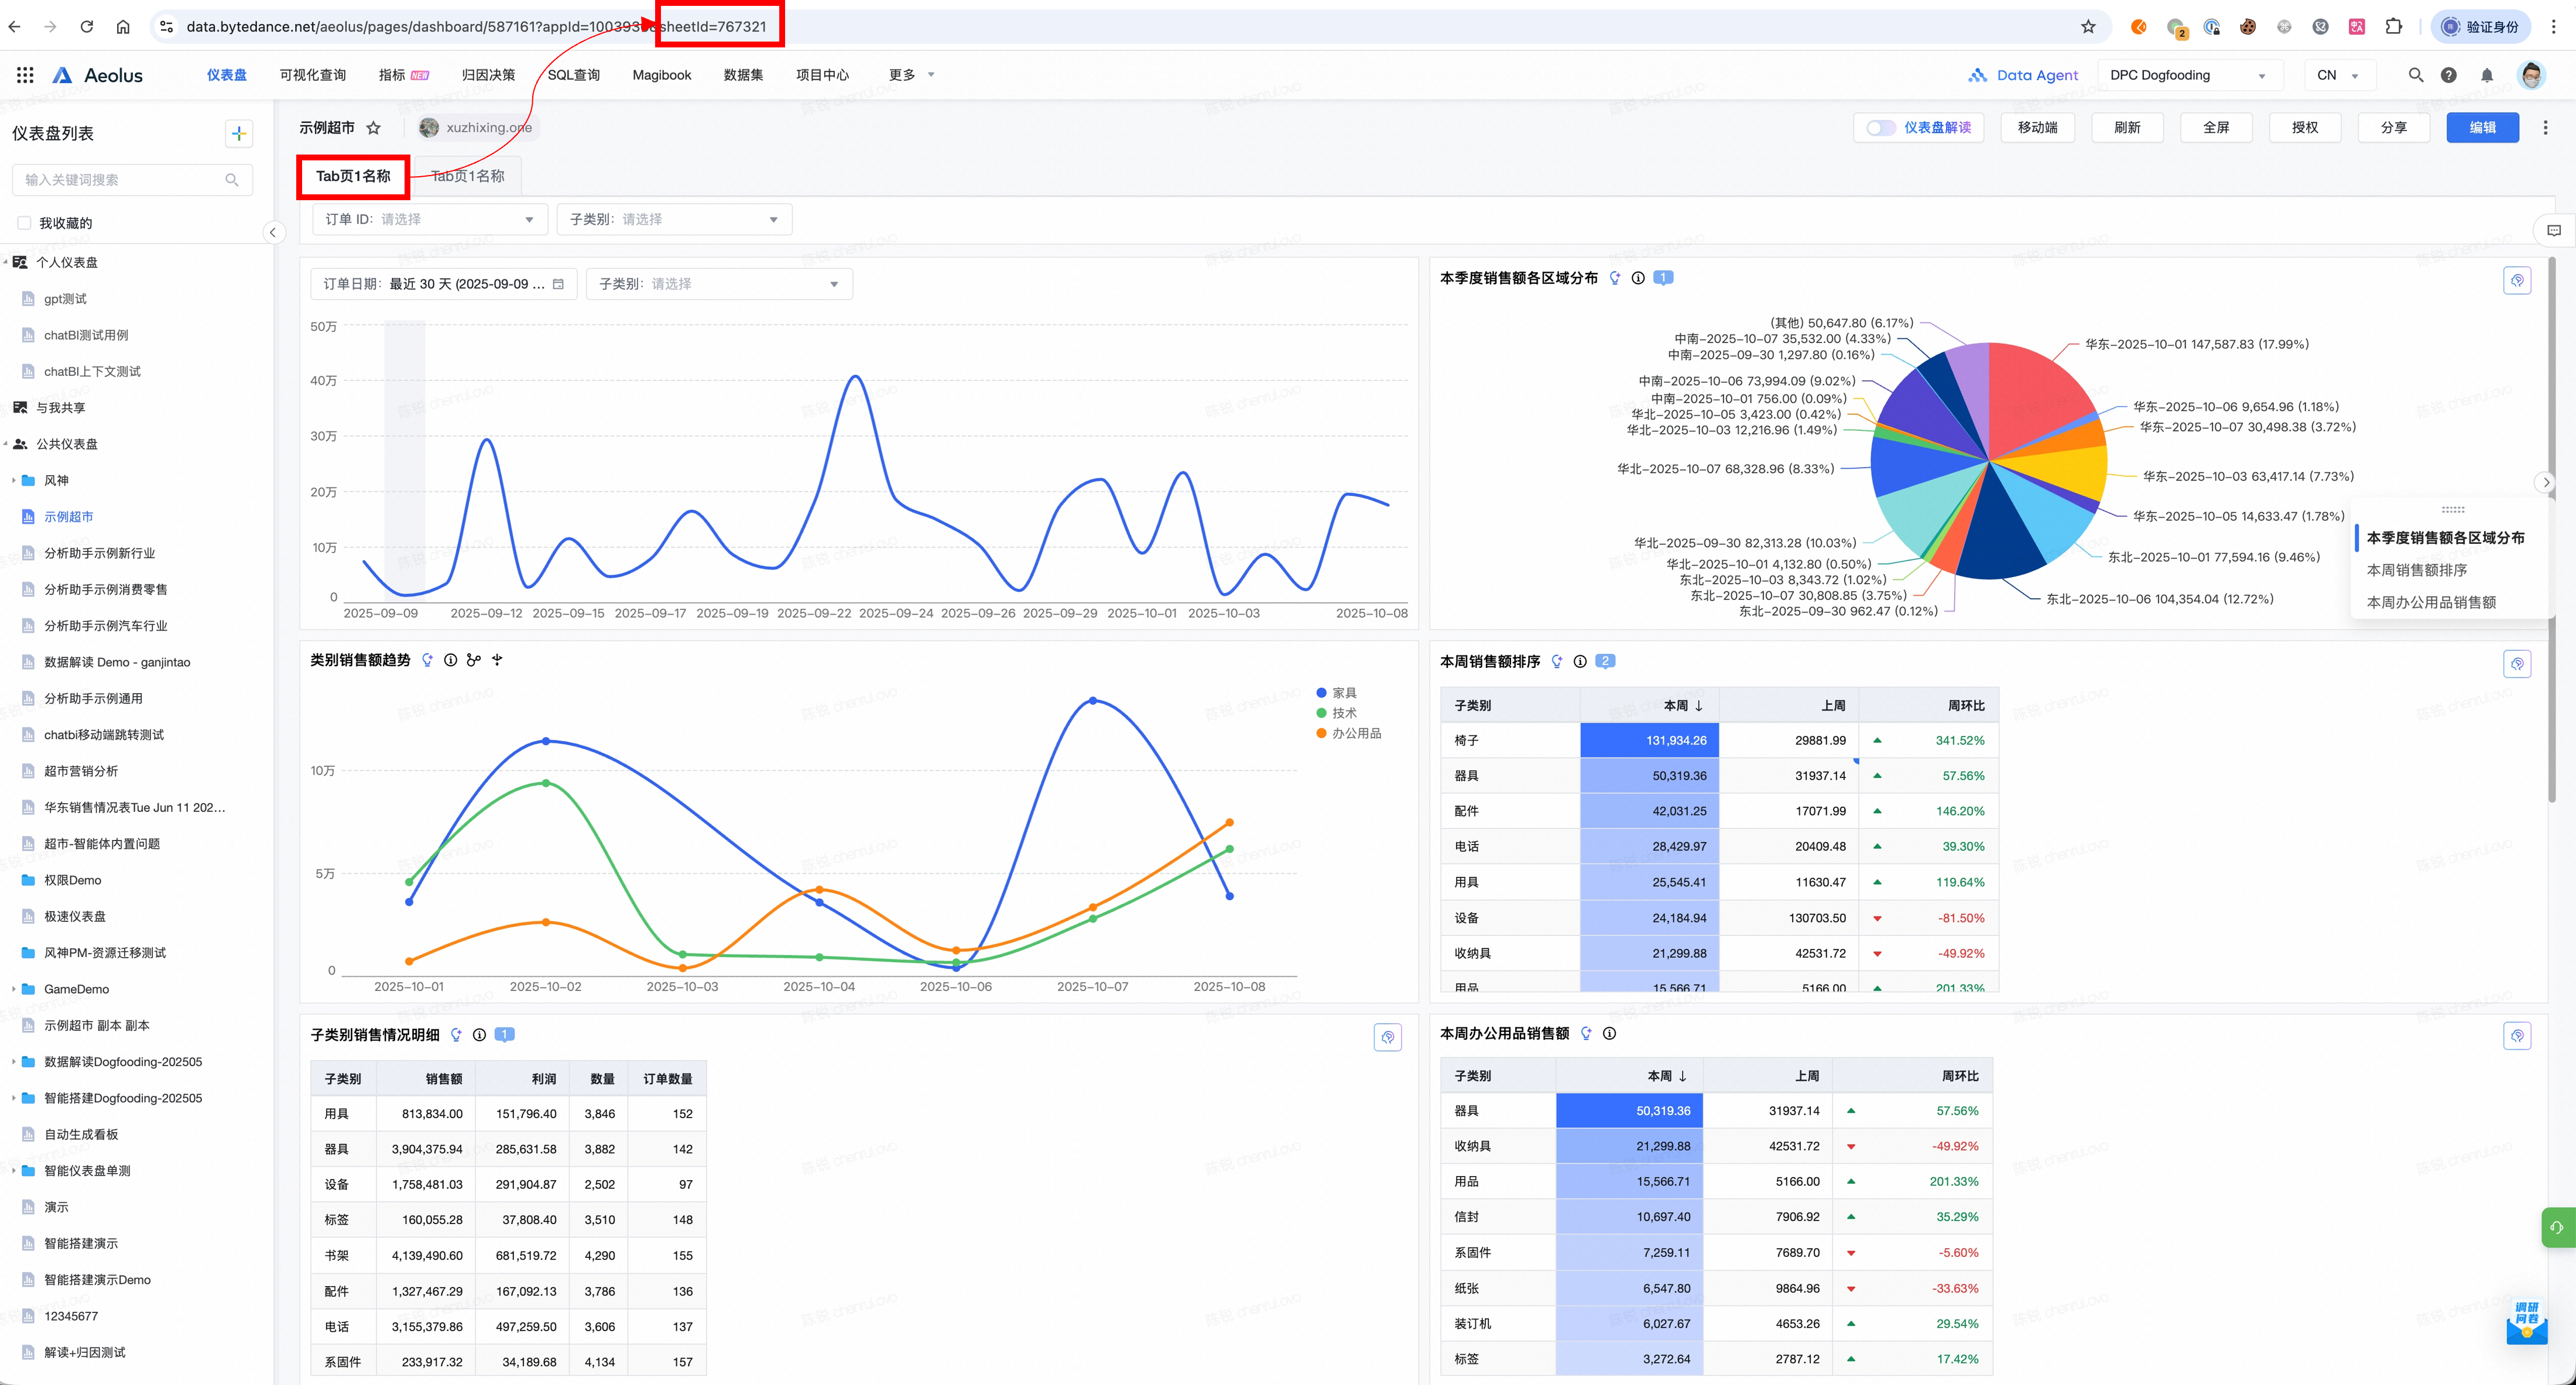Screen dimensions: 2576x1385
Task: Switch to the second Tab页1名称 tab
Action: point(468,176)
